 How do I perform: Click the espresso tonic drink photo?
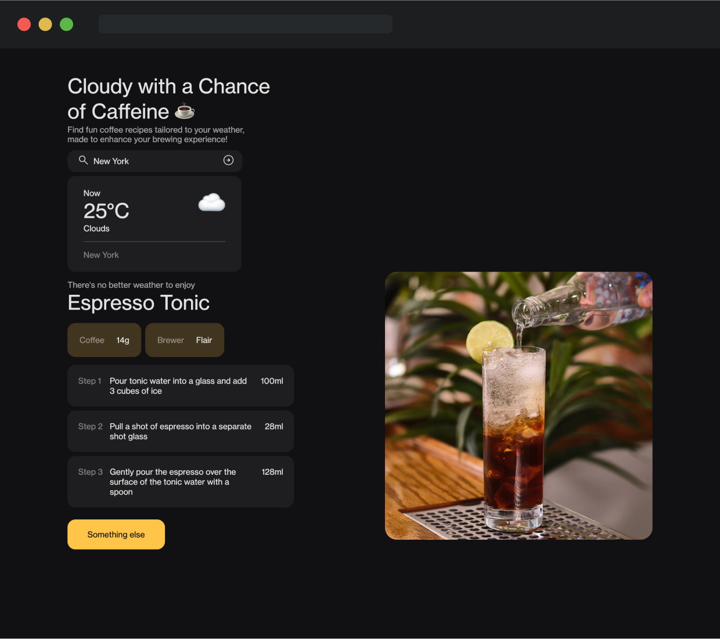519,406
